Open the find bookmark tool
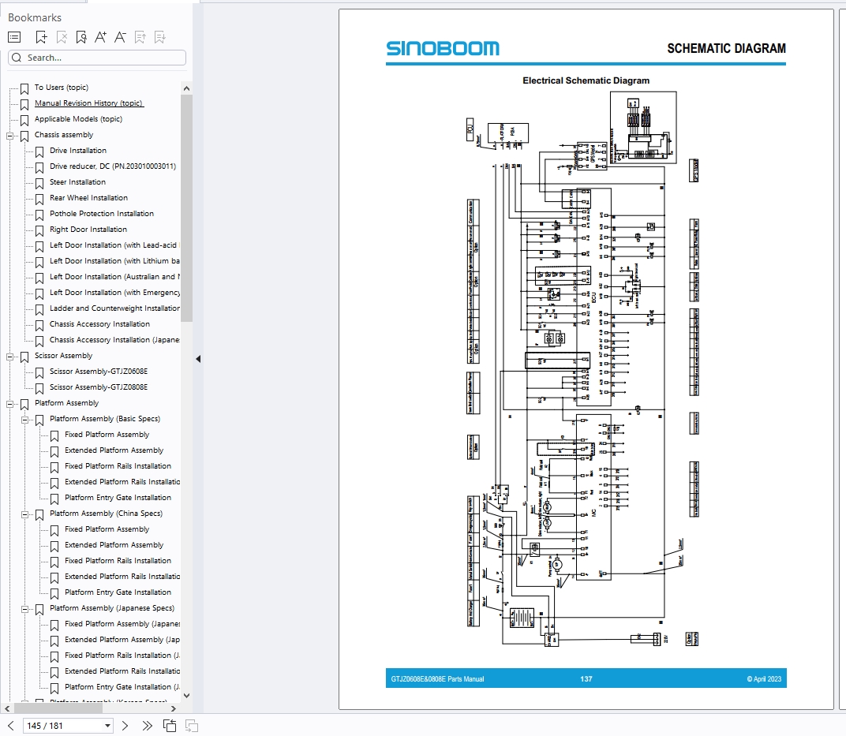The width and height of the screenshot is (846, 736). click(x=80, y=36)
